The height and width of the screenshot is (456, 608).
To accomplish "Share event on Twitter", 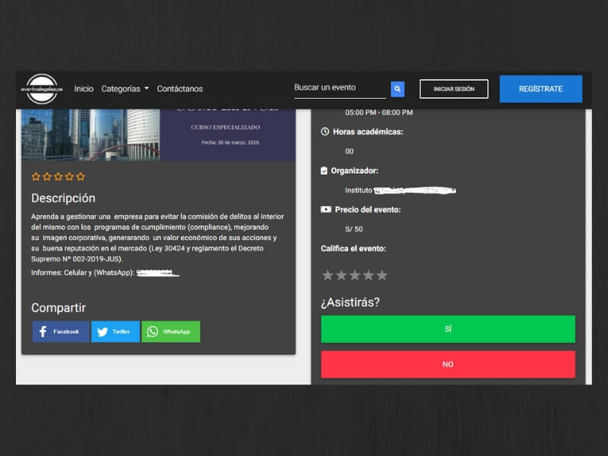I will pyautogui.click(x=115, y=331).
